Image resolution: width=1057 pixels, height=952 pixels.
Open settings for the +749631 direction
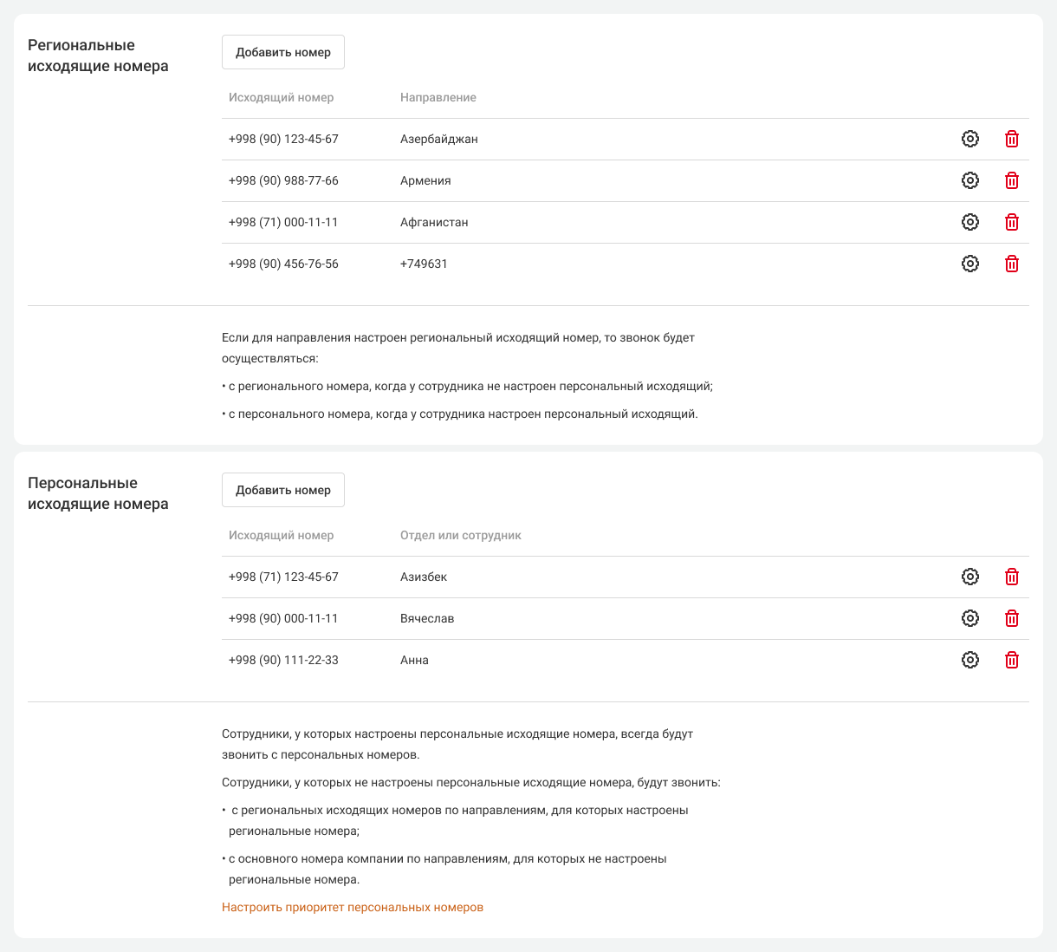970,264
